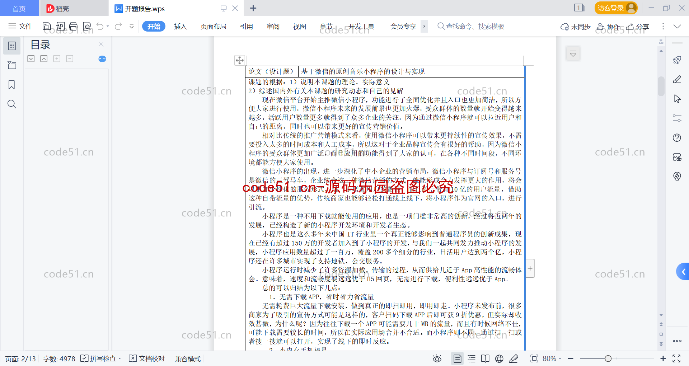
Task: Open the 审阅 tab
Action: tap(273, 26)
